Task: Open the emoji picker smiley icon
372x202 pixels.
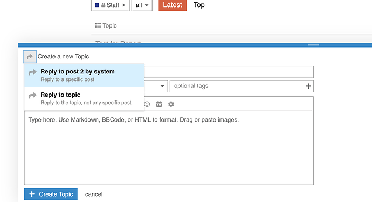Action: pos(147,104)
